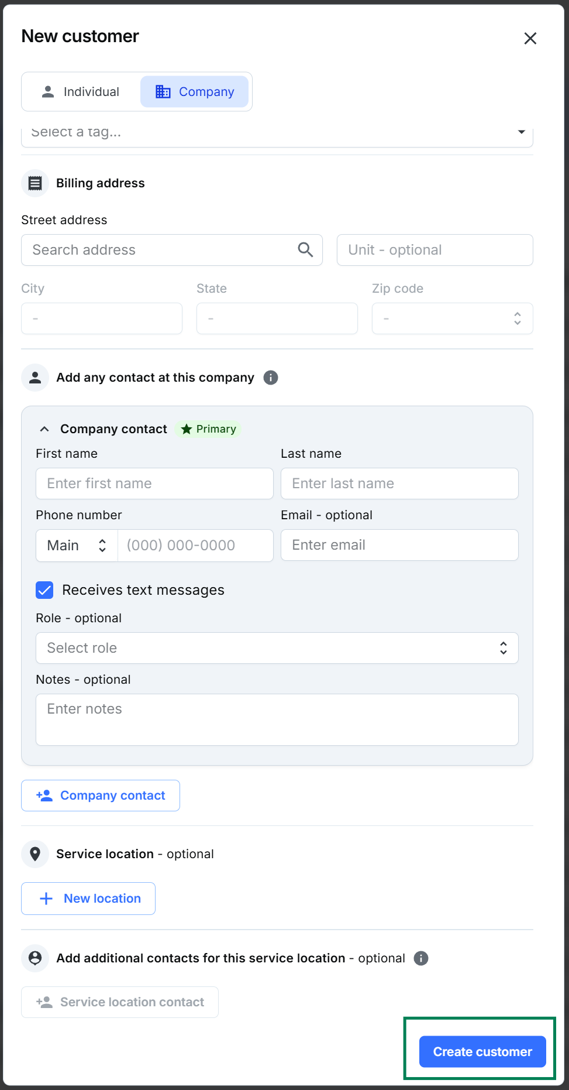Add another Company contact
This screenshot has height=1090, width=569.
point(101,796)
